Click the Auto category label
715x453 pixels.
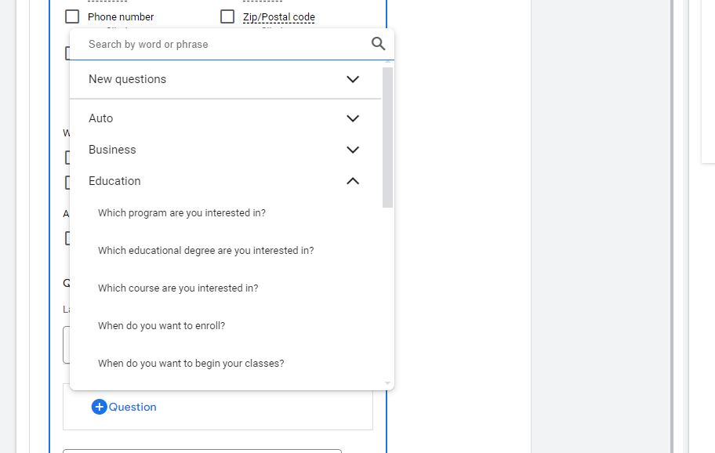[100, 118]
